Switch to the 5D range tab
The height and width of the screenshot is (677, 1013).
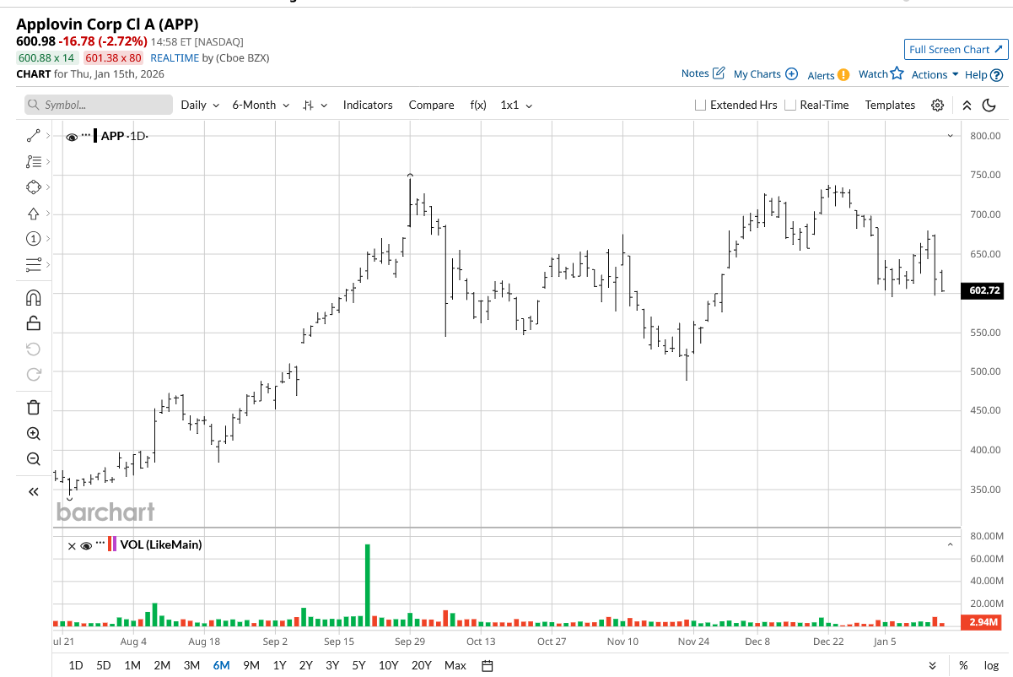[x=104, y=665]
